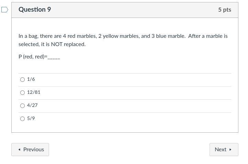Click the "5/9" answer label text
This screenshot has height=164, width=248.
pyautogui.click(x=31, y=119)
